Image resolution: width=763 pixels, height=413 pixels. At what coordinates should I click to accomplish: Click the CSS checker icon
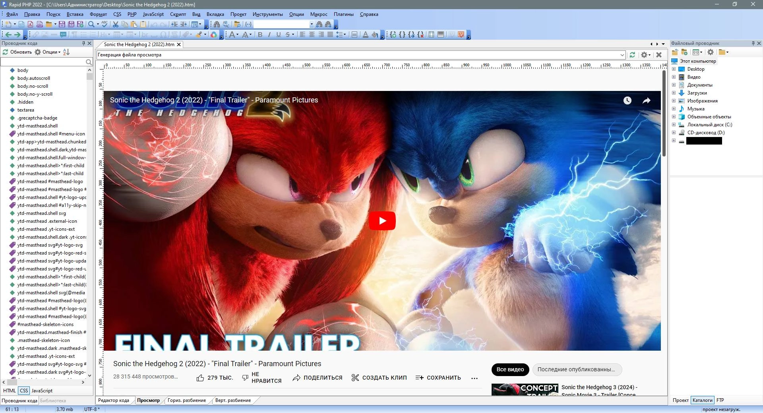coord(461,35)
